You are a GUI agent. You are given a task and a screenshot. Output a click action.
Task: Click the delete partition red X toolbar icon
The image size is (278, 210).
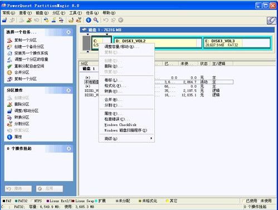29,20
